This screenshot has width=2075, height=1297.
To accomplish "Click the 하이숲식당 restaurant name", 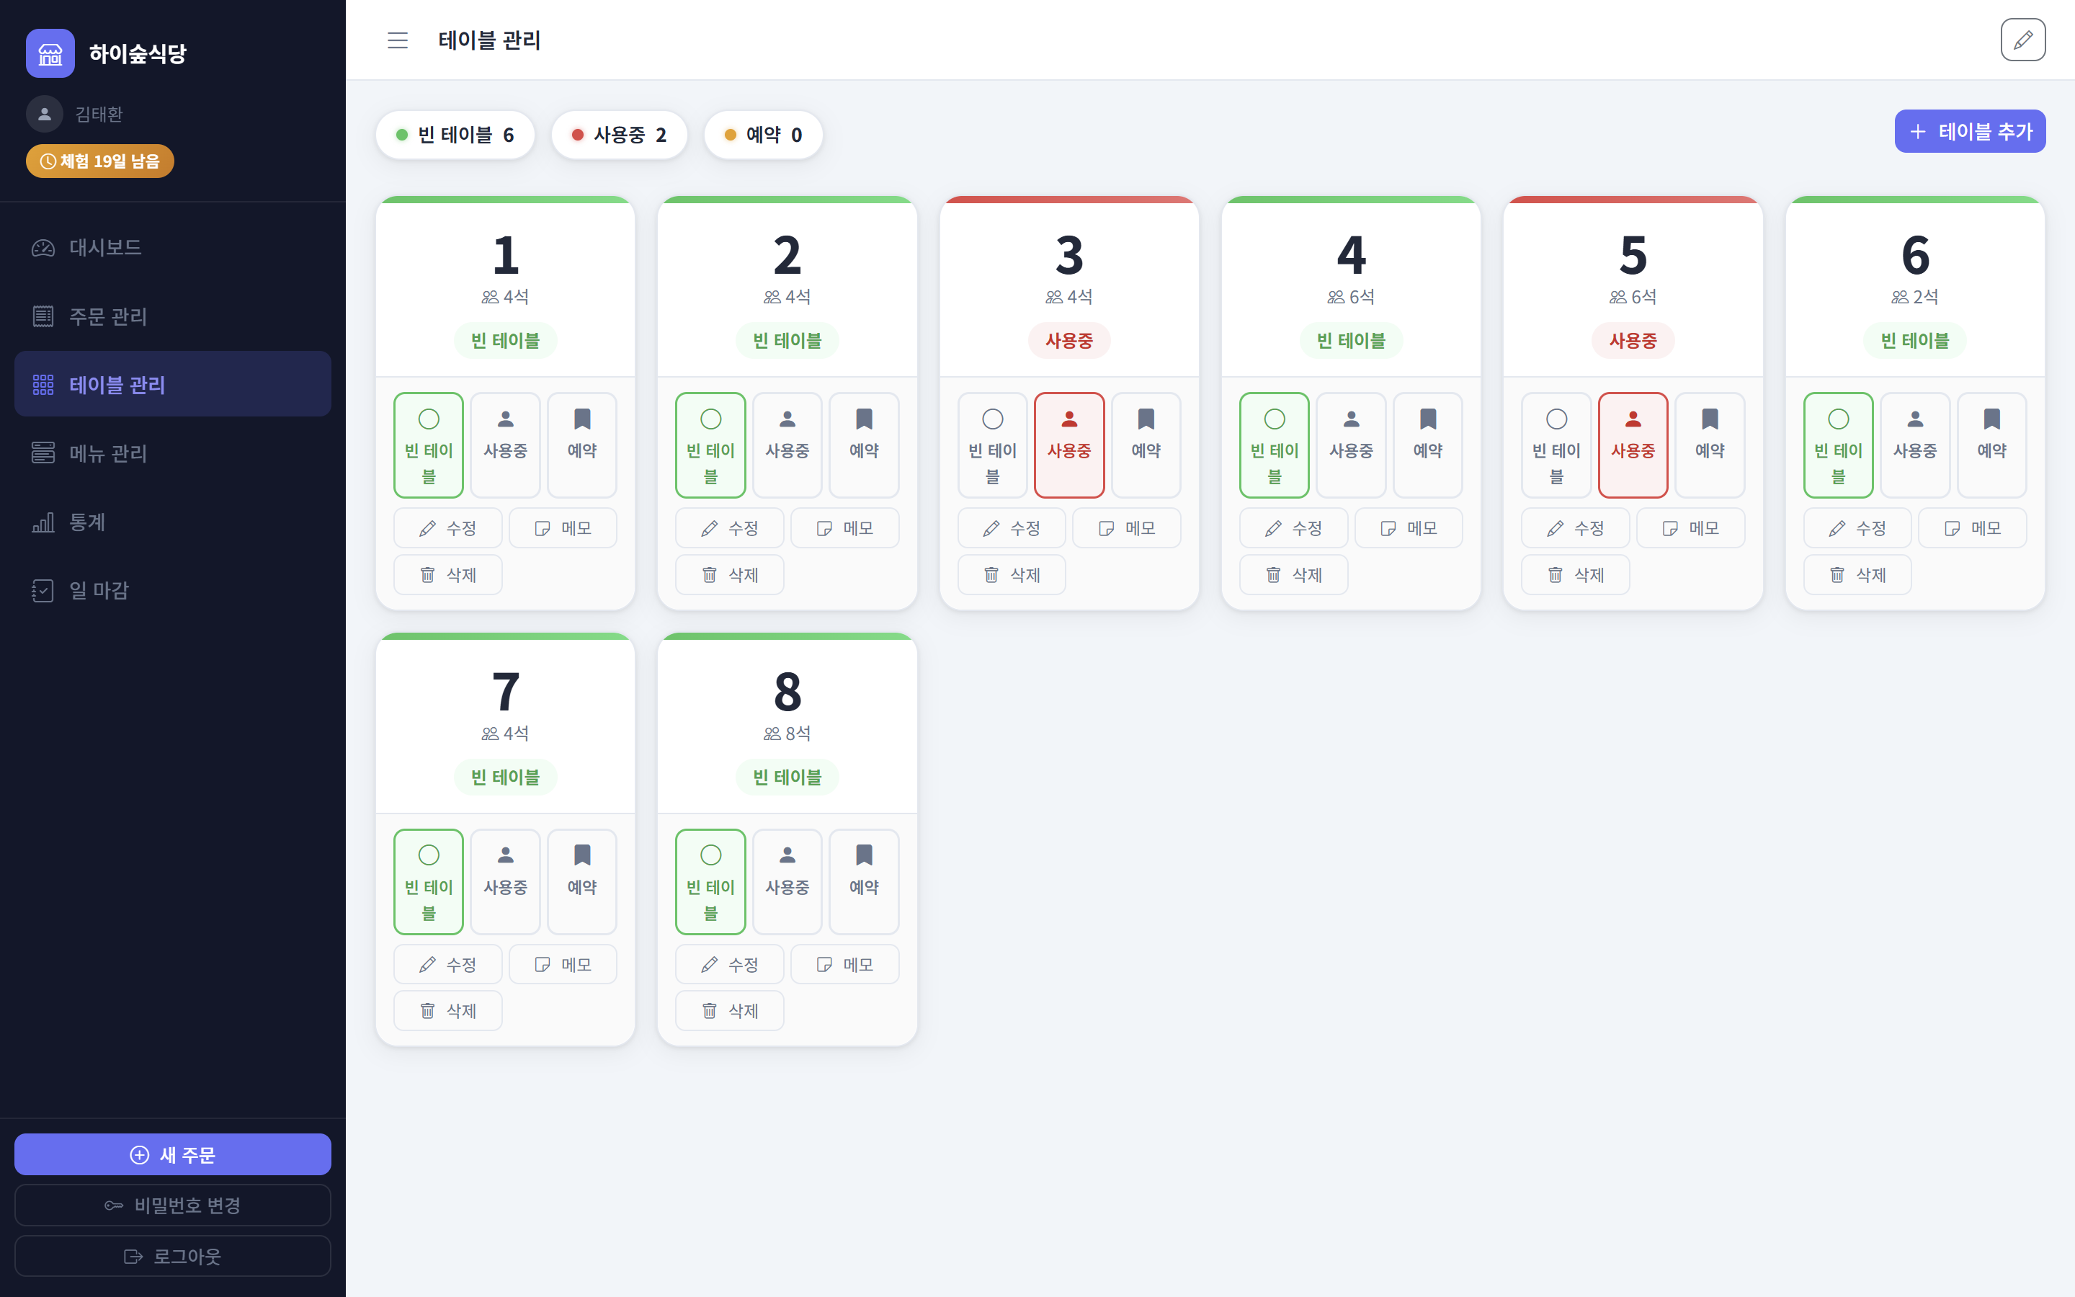I will coord(137,53).
